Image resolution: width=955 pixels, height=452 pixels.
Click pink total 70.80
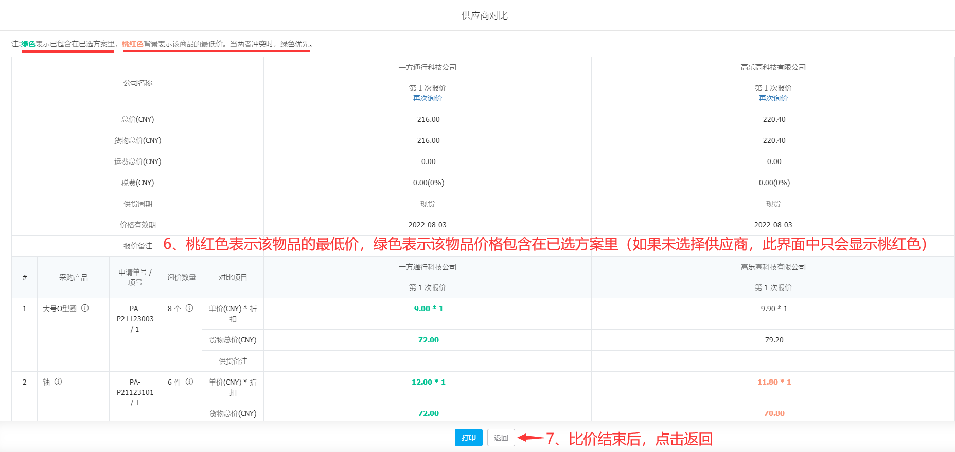click(774, 413)
